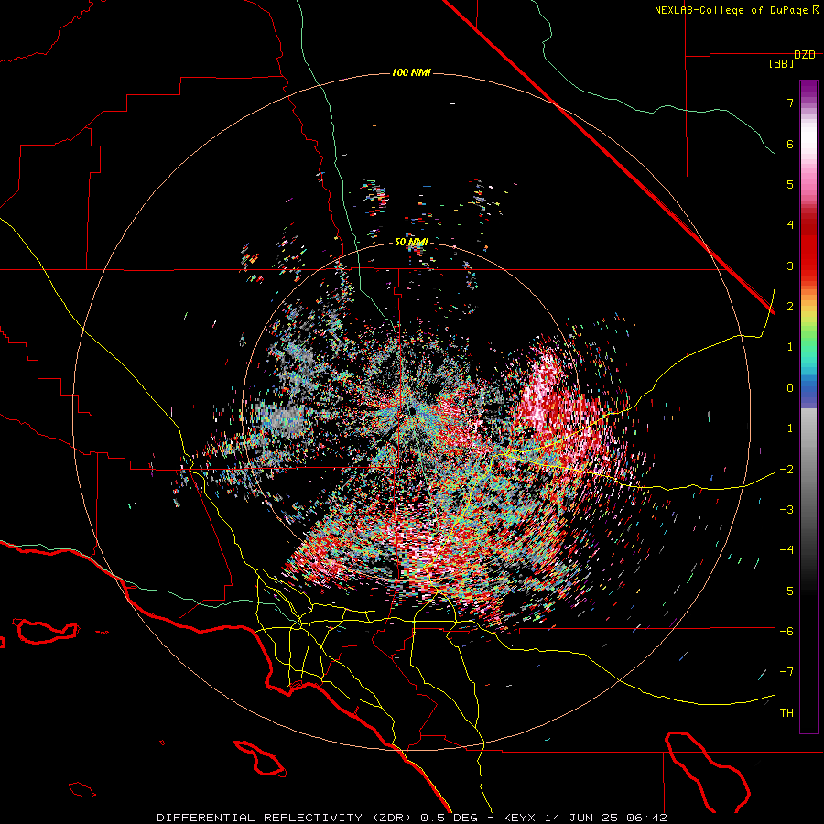The height and width of the screenshot is (824, 824).
Task: Click the TH threshold label on the scale
Action: point(786,713)
